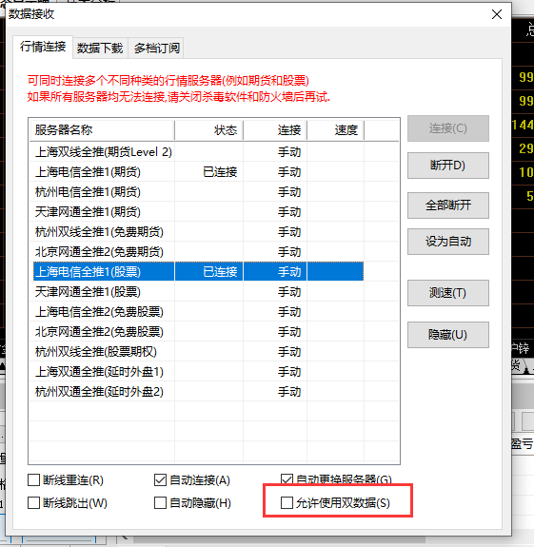Click the 全部断开 button

(447, 205)
